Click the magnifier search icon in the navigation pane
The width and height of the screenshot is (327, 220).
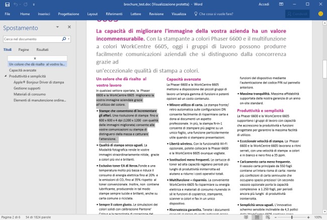click(64, 39)
